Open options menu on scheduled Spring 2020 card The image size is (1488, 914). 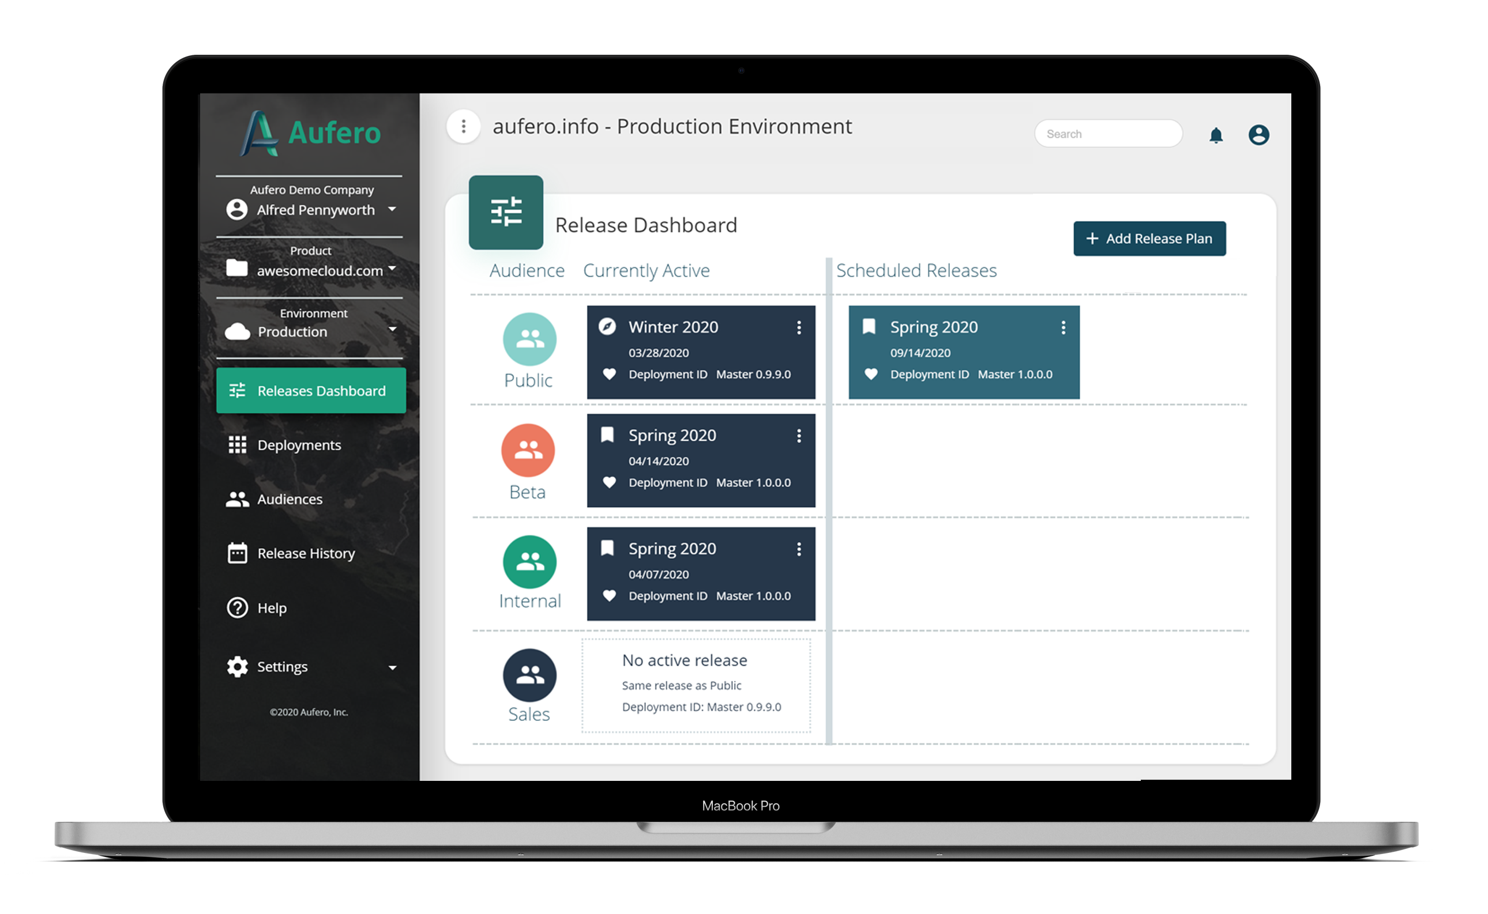point(1065,328)
